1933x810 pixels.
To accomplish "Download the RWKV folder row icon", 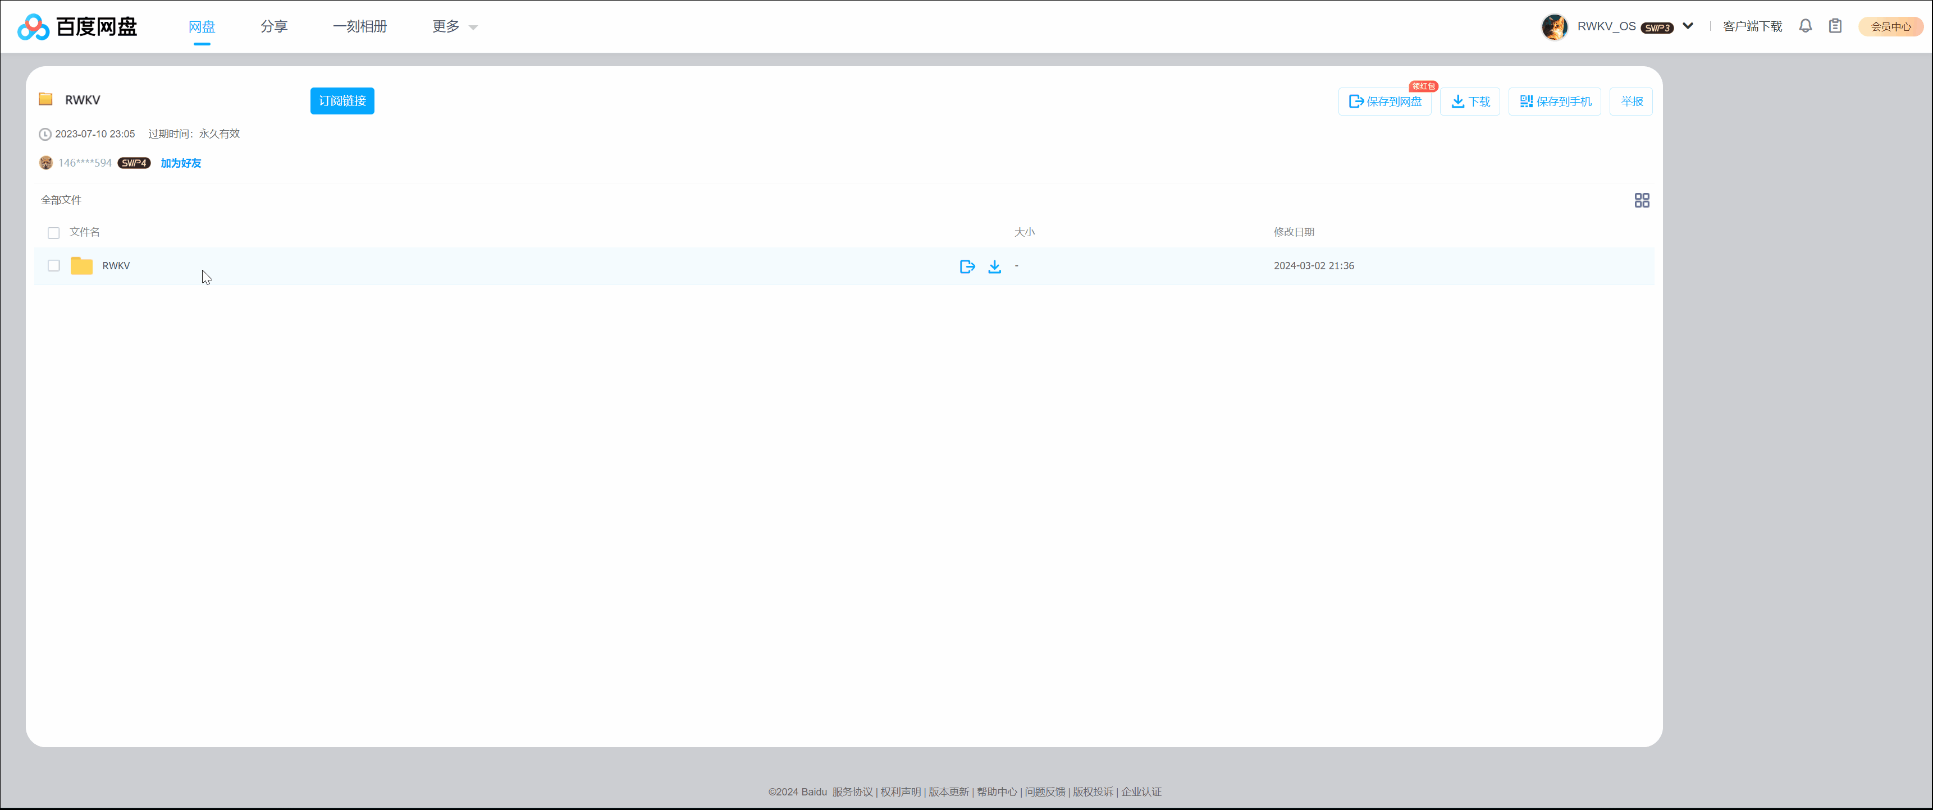I will [x=994, y=266].
